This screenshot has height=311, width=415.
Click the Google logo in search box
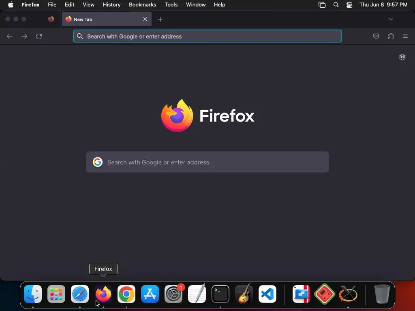tap(98, 162)
